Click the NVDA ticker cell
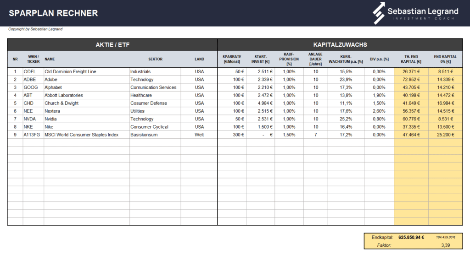This screenshot has width=470, height=255. point(33,119)
